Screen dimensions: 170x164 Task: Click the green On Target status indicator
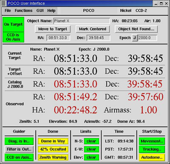(x=13, y=25)
